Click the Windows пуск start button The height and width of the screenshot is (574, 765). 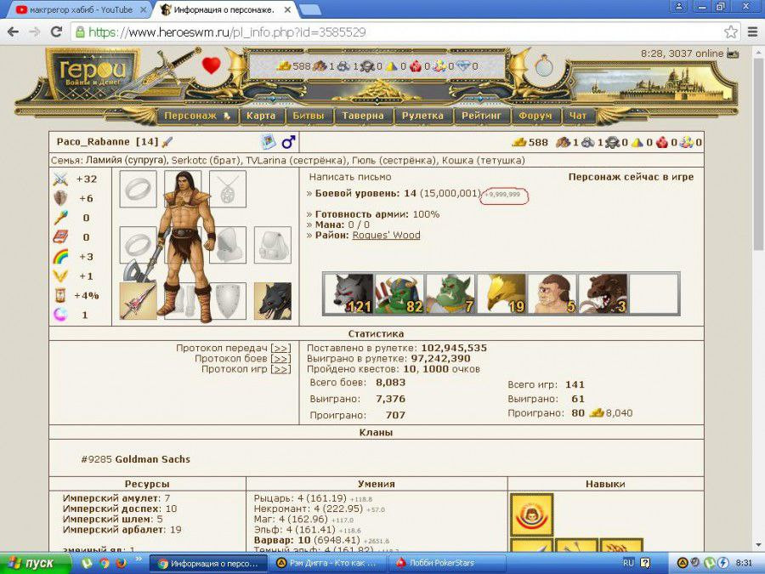coord(34,563)
